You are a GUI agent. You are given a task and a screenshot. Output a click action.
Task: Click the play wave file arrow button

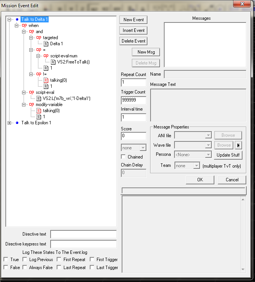pos(238,145)
